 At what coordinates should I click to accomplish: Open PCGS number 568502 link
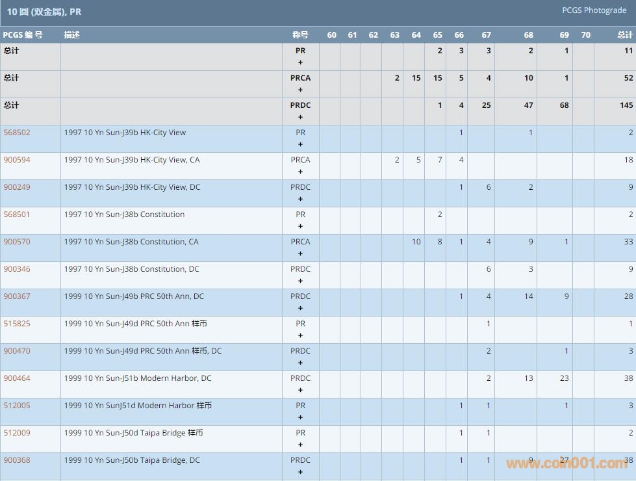[17, 133]
